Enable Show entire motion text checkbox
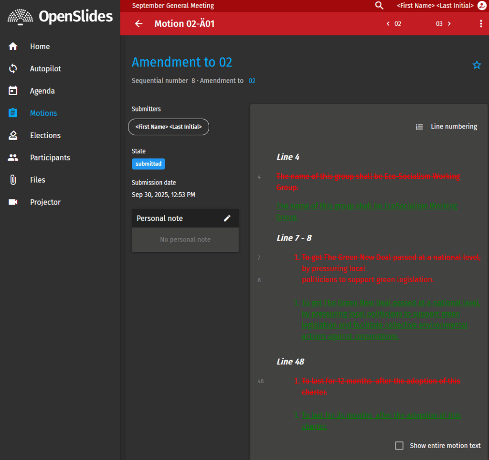 pos(399,446)
